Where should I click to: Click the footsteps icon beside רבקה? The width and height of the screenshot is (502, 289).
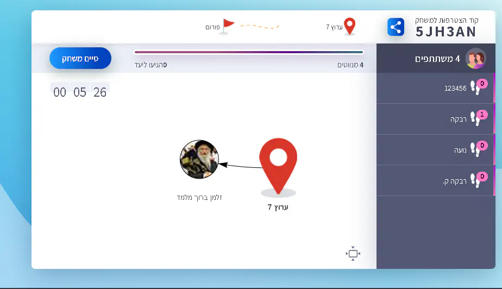click(477, 118)
